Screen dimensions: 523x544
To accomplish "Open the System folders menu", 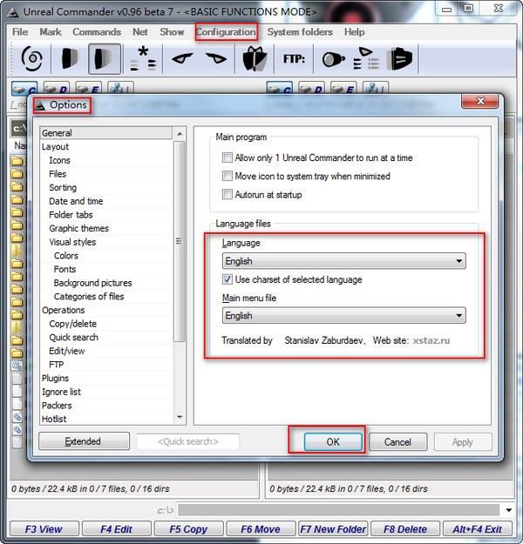I will [x=300, y=32].
